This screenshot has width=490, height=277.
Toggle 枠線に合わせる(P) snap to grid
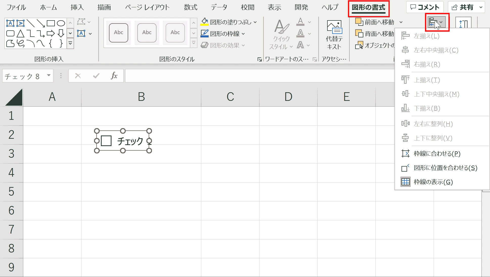click(442, 153)
